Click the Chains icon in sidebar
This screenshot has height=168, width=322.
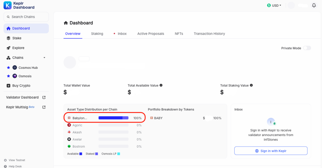point(9,58)
